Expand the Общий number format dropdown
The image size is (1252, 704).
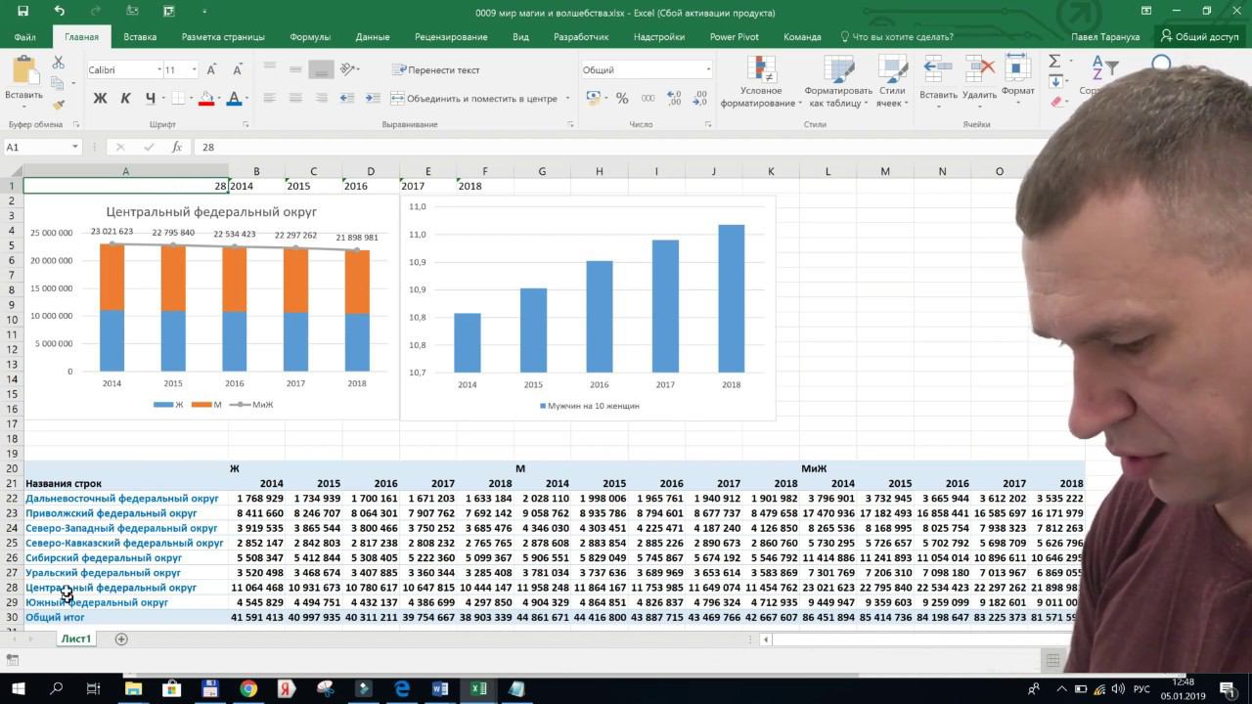[708, 70]
